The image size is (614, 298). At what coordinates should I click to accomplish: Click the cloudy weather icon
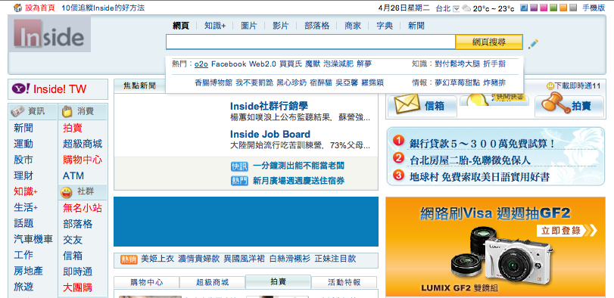click(466, 8)
